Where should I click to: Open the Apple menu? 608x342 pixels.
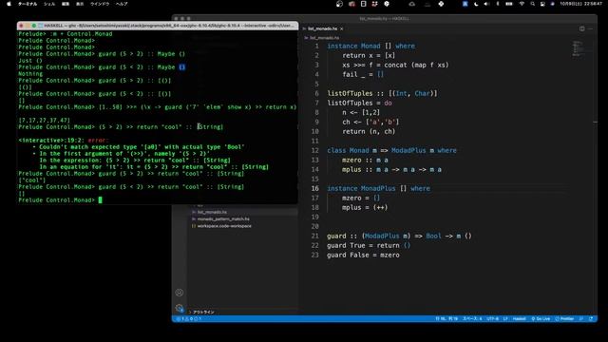pos(9,4)
